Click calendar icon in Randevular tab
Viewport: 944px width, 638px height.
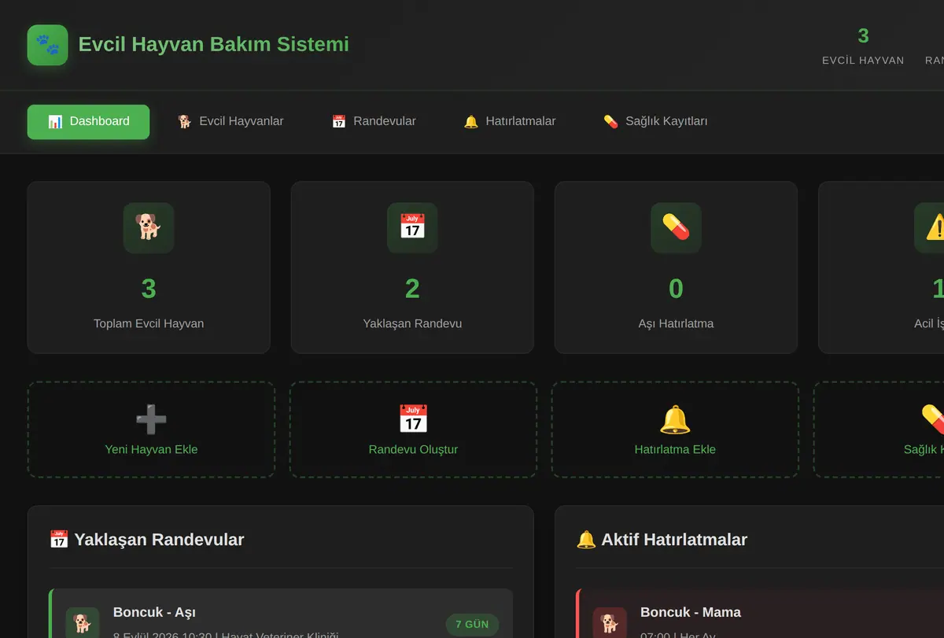pos(339,122)
